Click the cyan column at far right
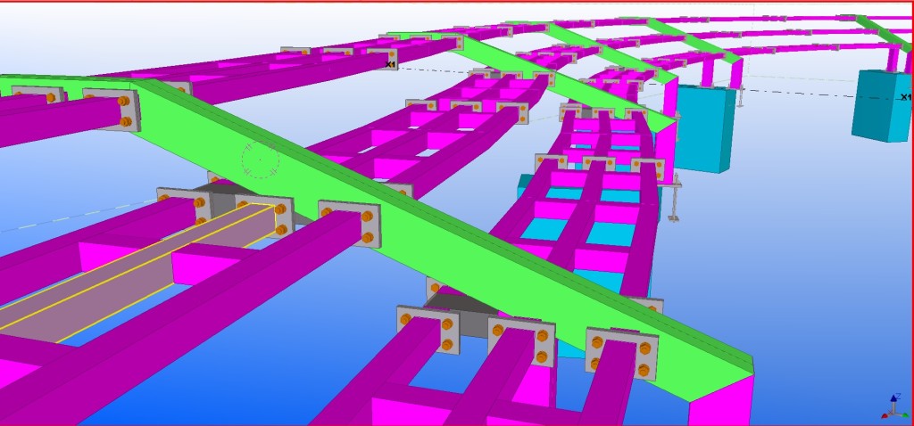 point(880,105)
